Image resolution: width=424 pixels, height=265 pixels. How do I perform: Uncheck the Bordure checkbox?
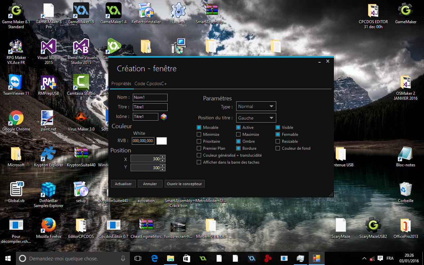pos(238,148)
